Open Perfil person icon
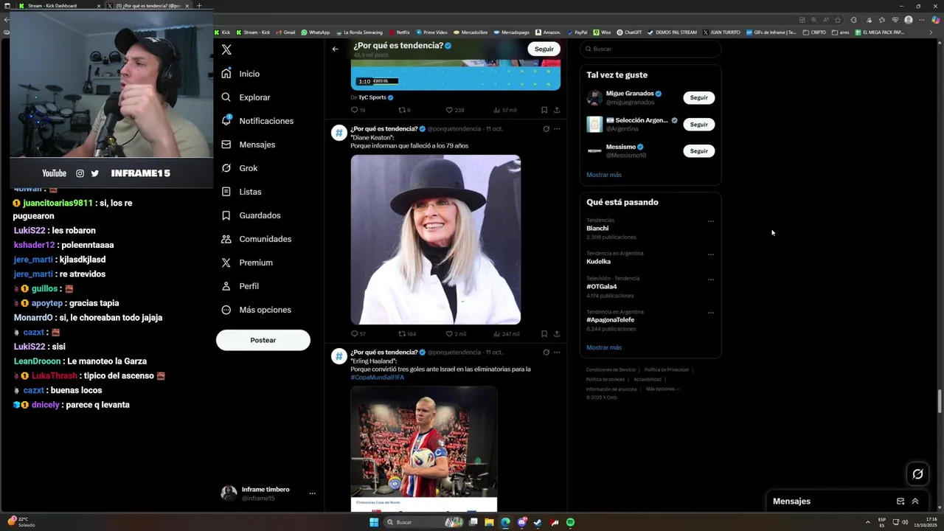This screenshot has width=944, height=531. (226, 286)
